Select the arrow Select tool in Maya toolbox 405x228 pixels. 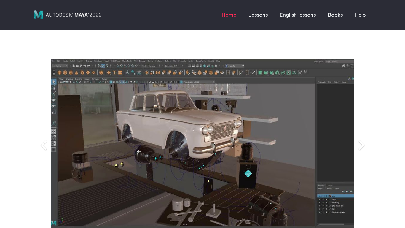(x=54, y=82)
